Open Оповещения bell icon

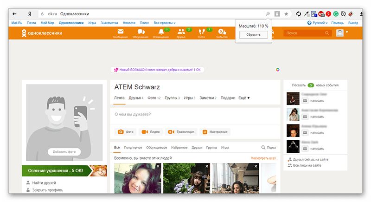point(161,32)
